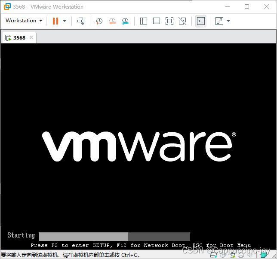Screen dimensions: 277x259
Task: Click Send Ctrl+Alt+Del toolbar icon
Action: [81, 21]
